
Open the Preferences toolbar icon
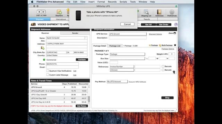coord(172,13)
